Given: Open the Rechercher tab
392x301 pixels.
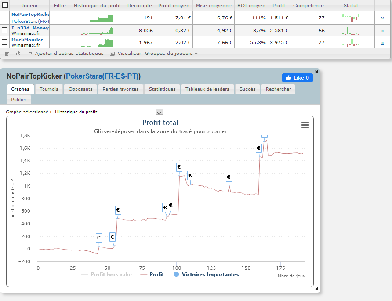Looking at the screenshot, I should [278, 89].
